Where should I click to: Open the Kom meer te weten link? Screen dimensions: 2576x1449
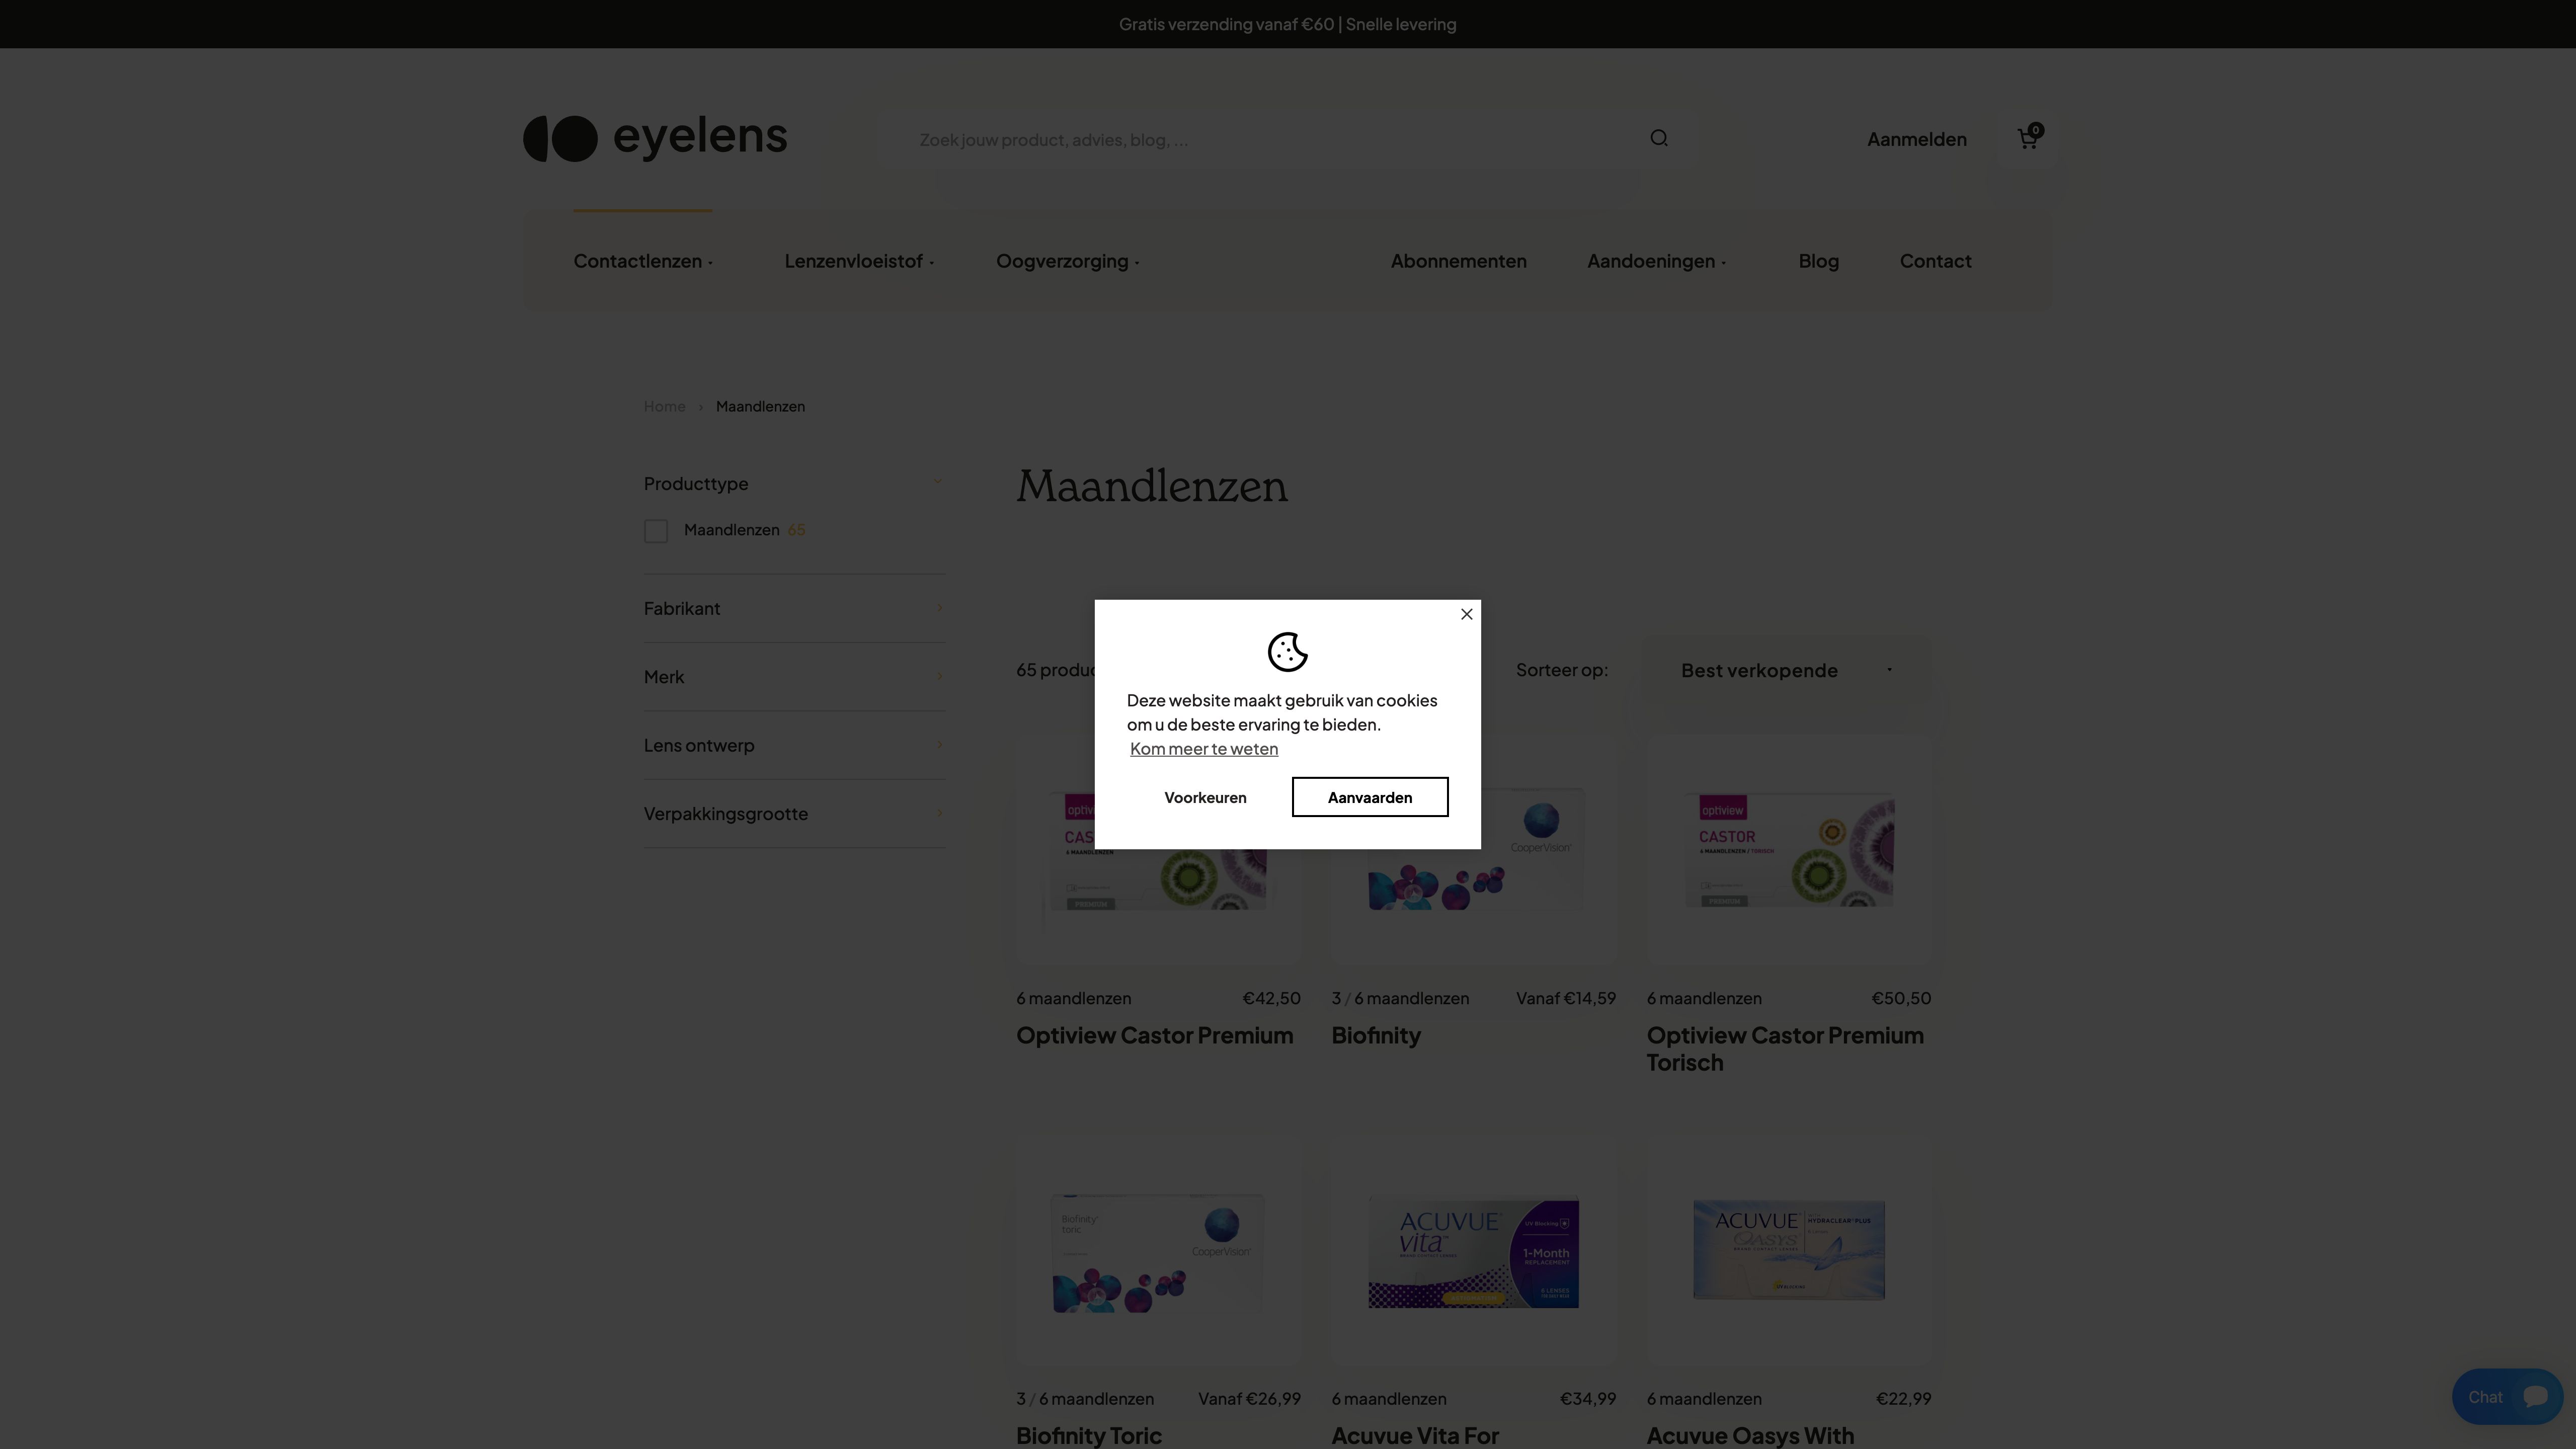pos(1203,748)
